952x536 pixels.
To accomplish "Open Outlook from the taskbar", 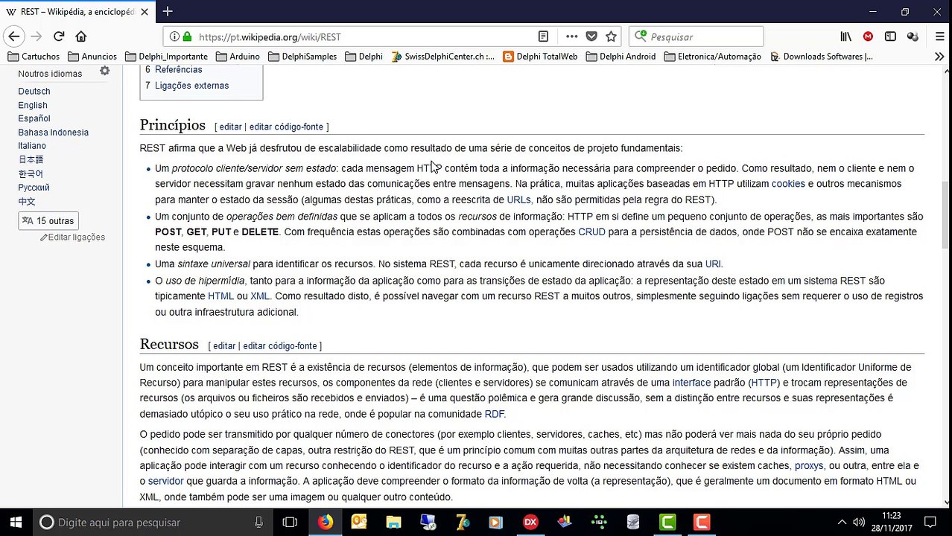I will click(359, 523).
